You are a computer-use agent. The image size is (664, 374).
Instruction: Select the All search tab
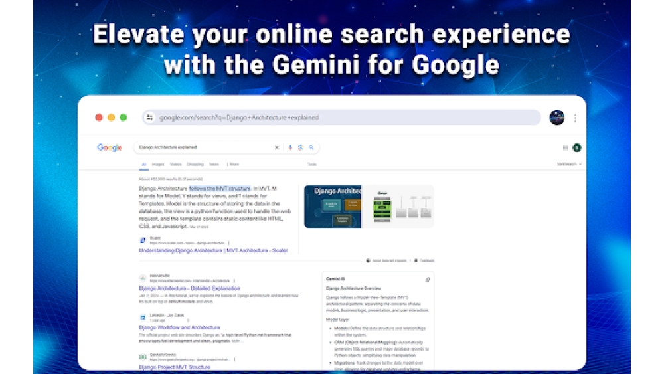coord(144,164)
